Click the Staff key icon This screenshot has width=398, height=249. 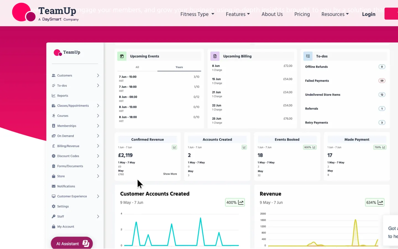(x=54, y=216)
